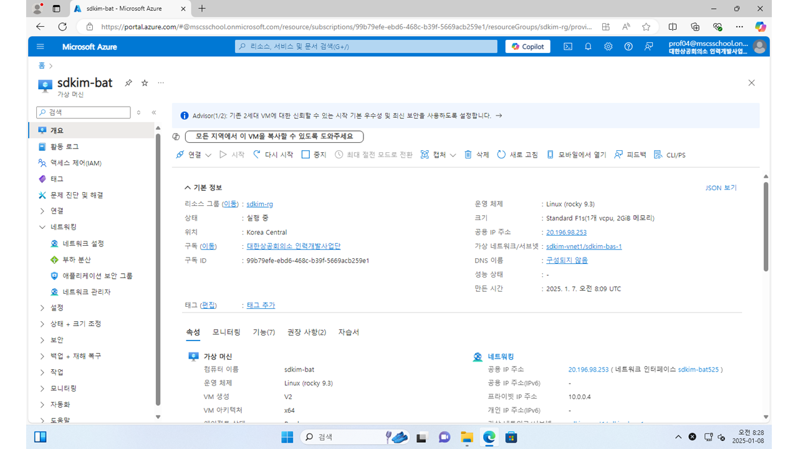Click the Advisor banner arrow

click(x=498, y=115)
